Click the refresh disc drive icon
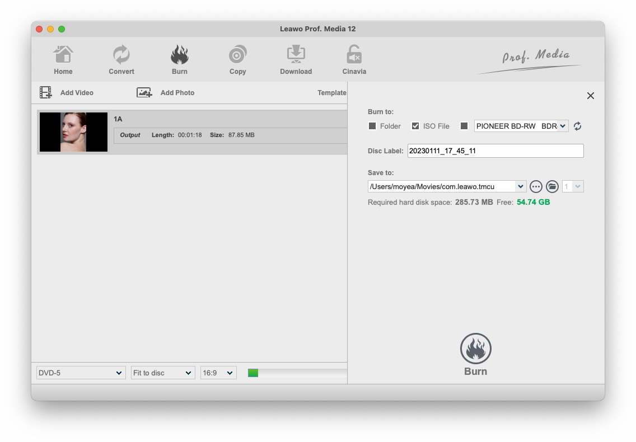Viewport: 636px width, 442px height. [x=577, y=126]
